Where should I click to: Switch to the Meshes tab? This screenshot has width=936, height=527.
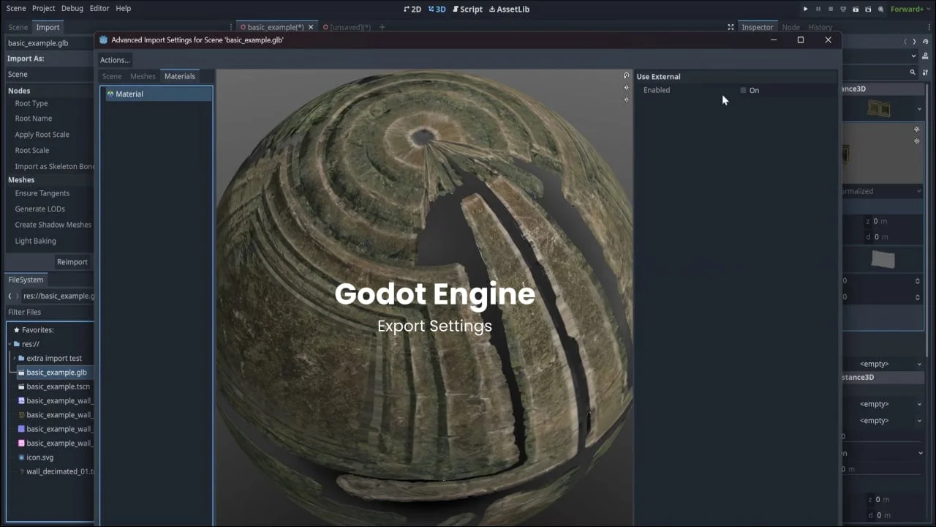[143, 76]
